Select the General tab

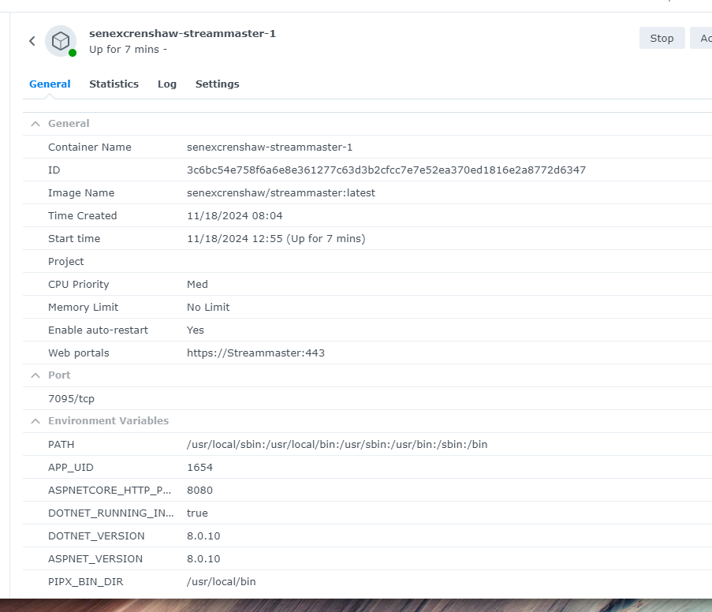pyautogui.click(x=50, y=84)
